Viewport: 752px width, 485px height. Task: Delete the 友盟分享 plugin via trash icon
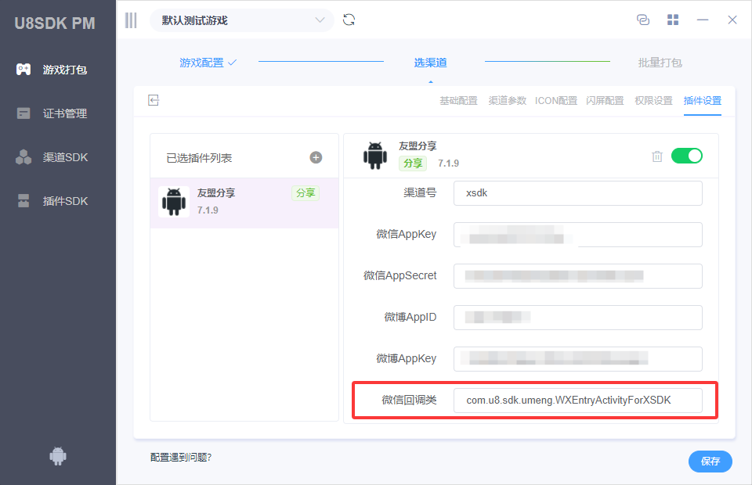coord(657,156)
